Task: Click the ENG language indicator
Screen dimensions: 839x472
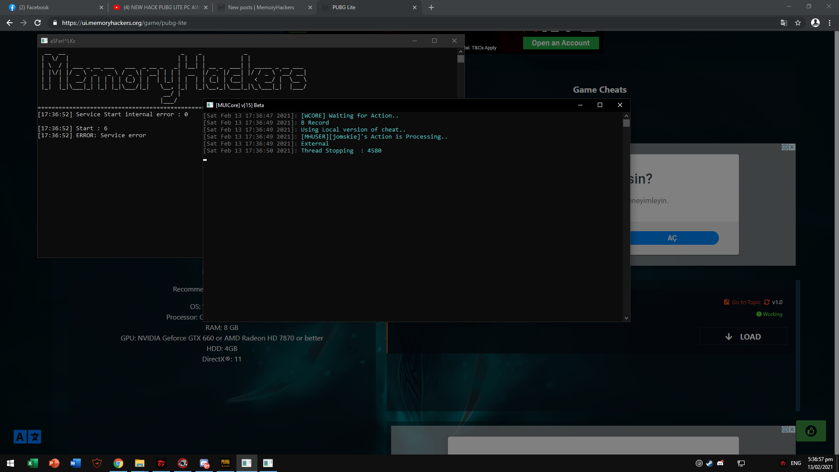Action: tap(796, 463)
